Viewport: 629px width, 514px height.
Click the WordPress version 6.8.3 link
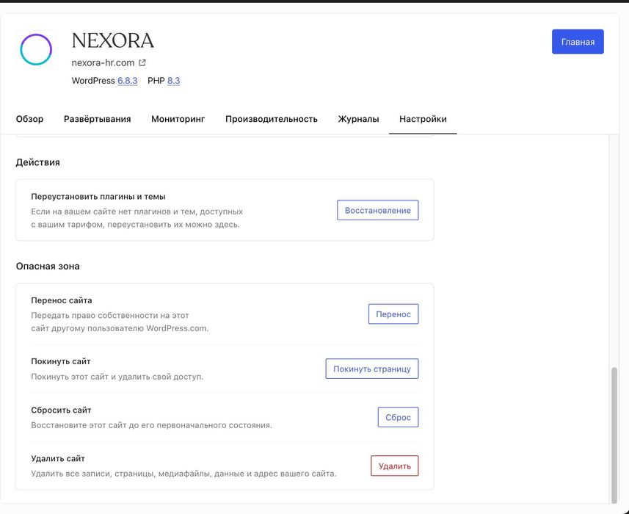[128, 81]
